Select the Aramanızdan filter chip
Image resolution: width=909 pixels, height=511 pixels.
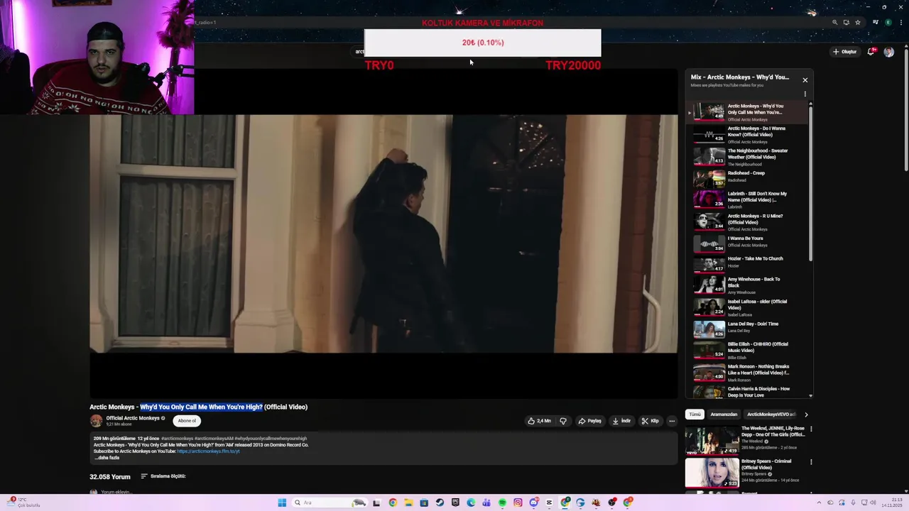click(x=724, y=414)
